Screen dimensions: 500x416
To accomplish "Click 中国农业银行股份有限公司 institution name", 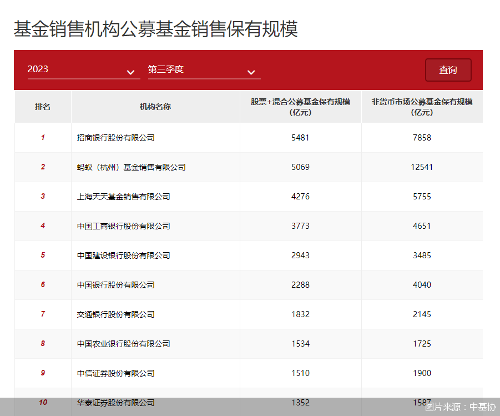I will point(124,344).
